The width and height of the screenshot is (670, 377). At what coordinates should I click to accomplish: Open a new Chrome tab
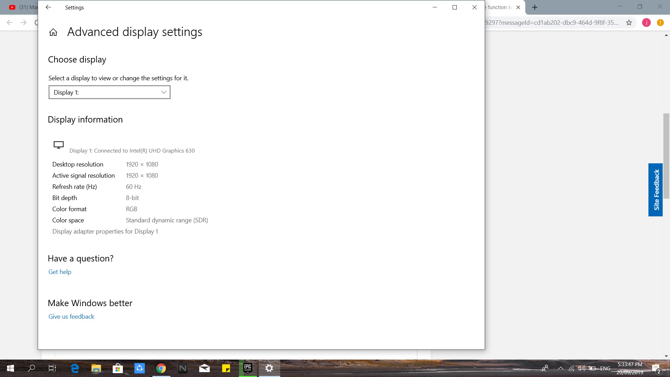(x=535, y=7)
